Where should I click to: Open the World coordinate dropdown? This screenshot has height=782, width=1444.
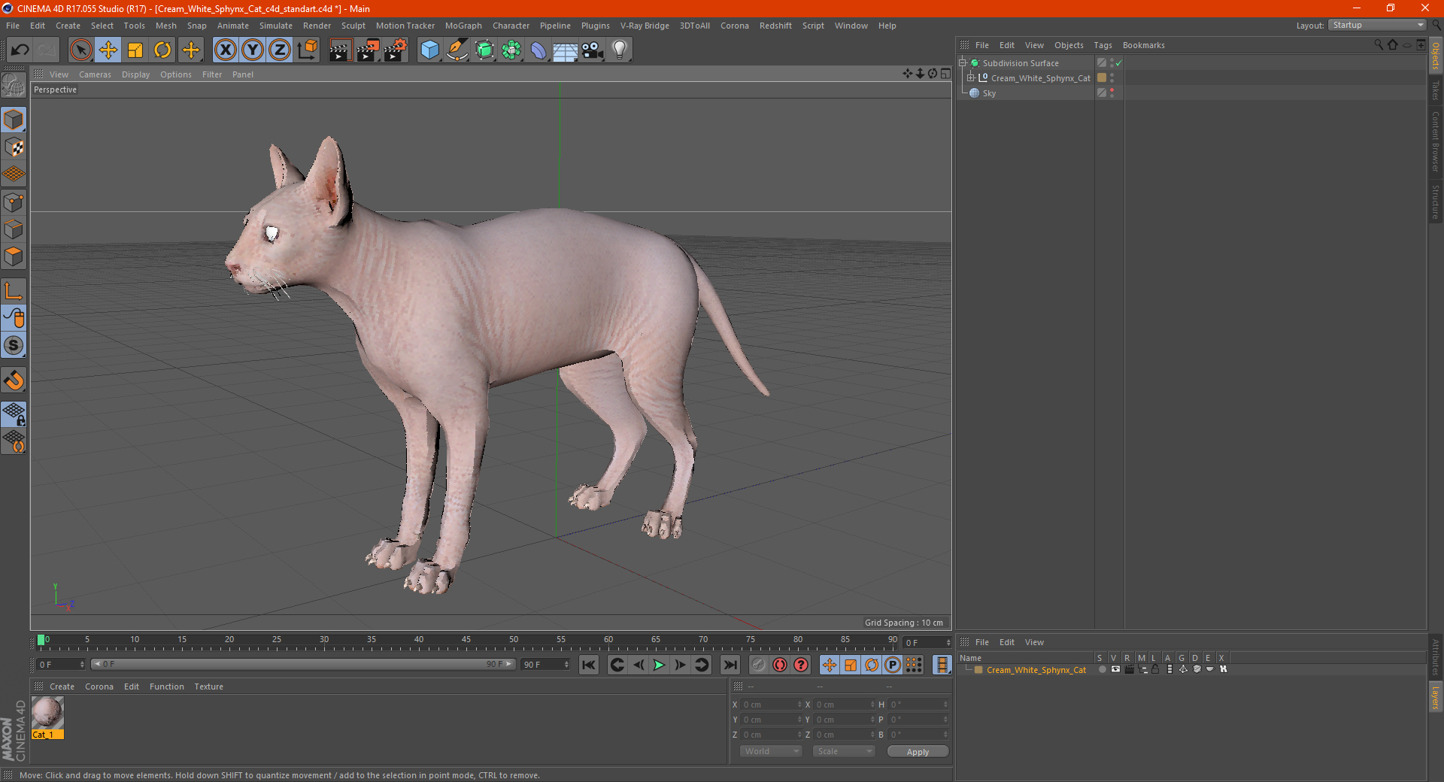tap(771, 751)
